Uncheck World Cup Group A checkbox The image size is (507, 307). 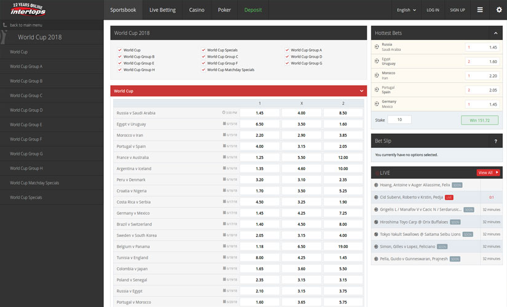point(287,50)
